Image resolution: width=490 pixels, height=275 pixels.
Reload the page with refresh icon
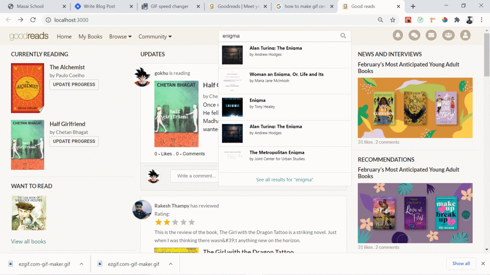pyautogui.click(x=33, y=20)
